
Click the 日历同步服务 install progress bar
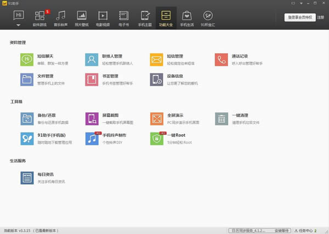click(260, 231)
